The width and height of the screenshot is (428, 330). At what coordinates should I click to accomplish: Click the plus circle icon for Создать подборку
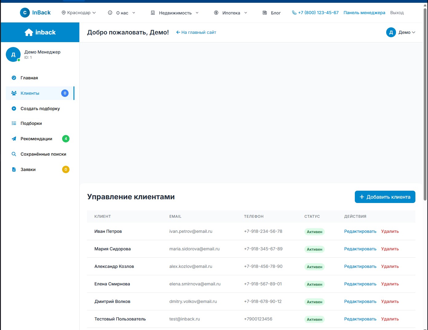pyautogui.click(x=14, y=109)
